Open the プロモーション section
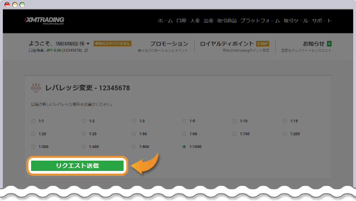 pyautogui.click(x=169, y=44)
